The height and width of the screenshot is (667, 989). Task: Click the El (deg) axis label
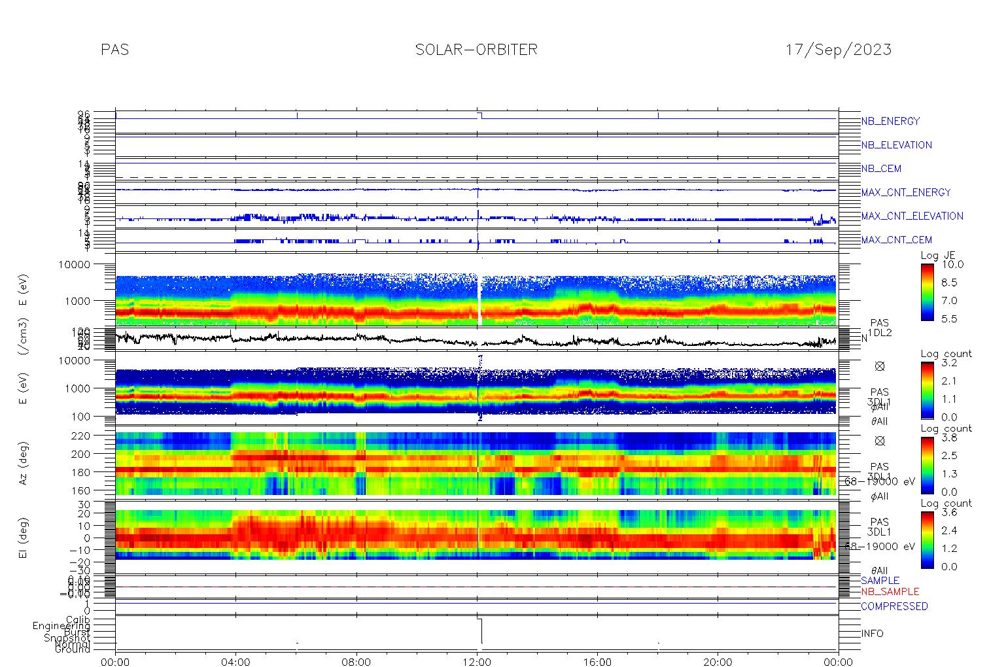24,539
